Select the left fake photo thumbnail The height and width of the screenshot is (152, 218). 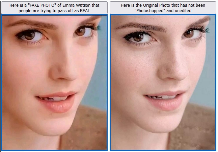pyautogui.click(x=54, y=83)
